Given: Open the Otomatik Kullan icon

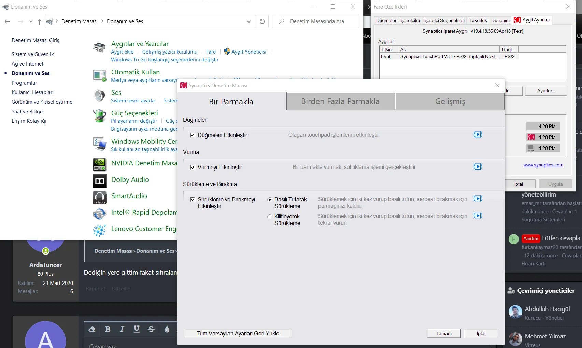Looking at the screenshot, I should tap(99, 75).
